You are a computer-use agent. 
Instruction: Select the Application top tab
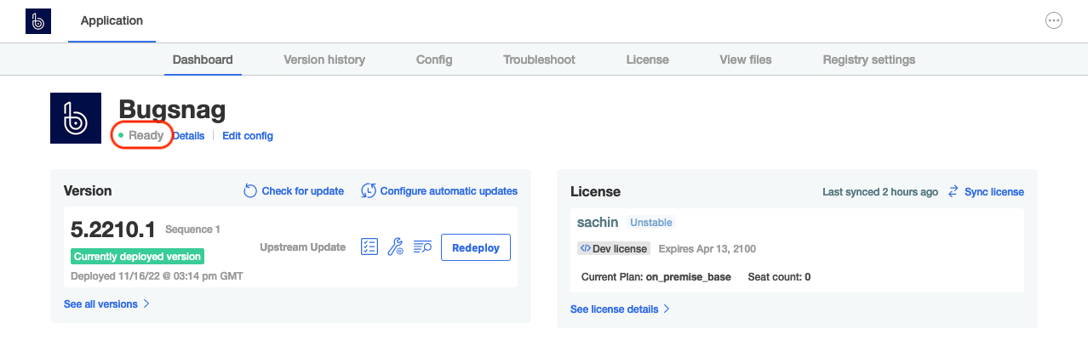tap(112, 20)
